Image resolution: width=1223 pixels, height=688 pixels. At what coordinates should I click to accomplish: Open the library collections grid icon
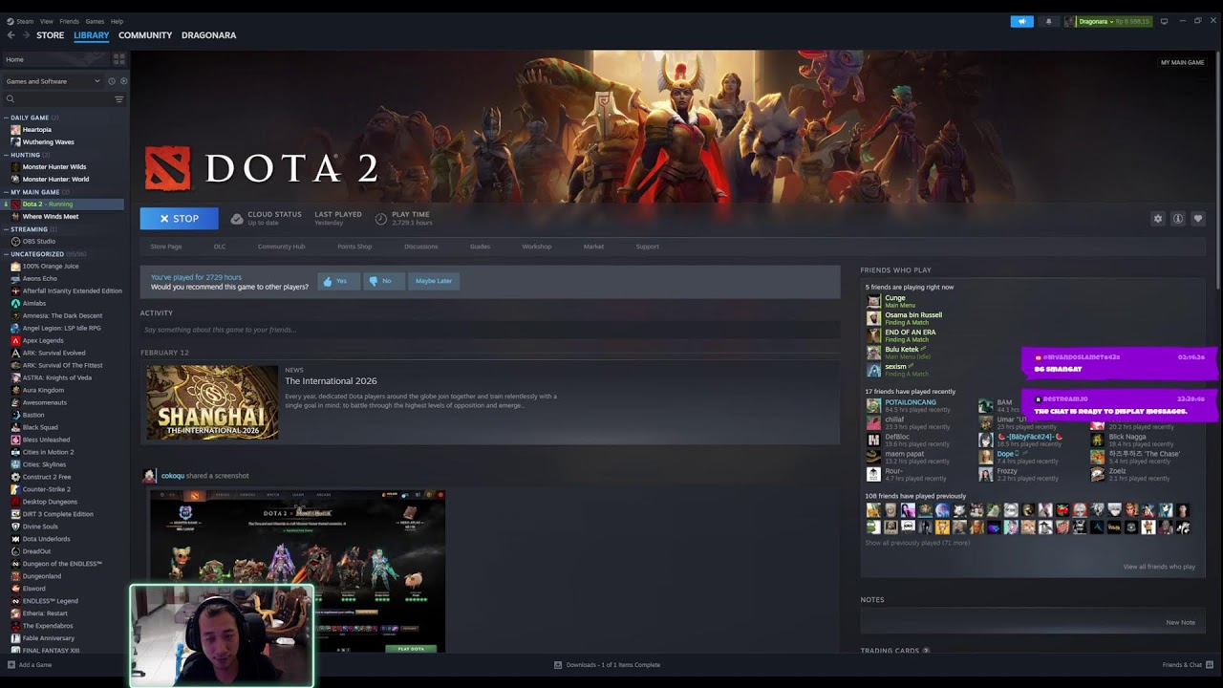[x=119, y=59]
